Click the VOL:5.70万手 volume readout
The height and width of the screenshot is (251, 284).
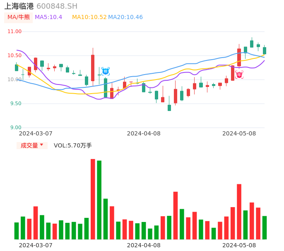pos(73,145)
